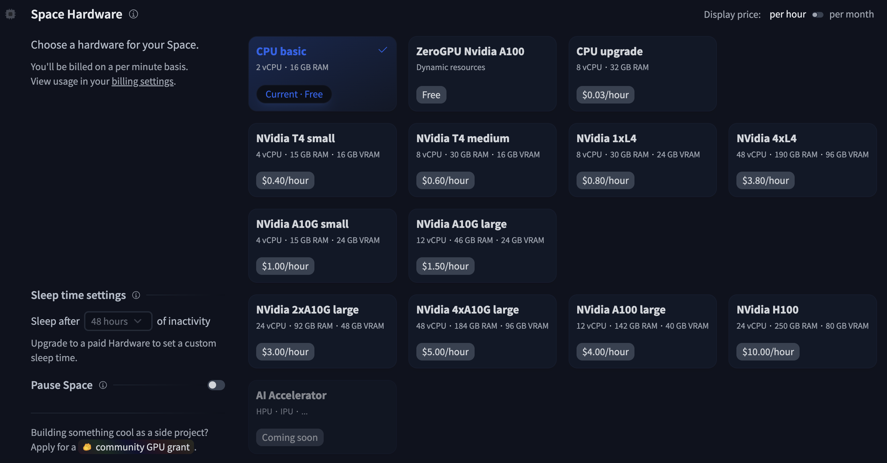887x463 pixels.
Task: Pick the NVidia T4 medium card
Action: pos(482,160)
